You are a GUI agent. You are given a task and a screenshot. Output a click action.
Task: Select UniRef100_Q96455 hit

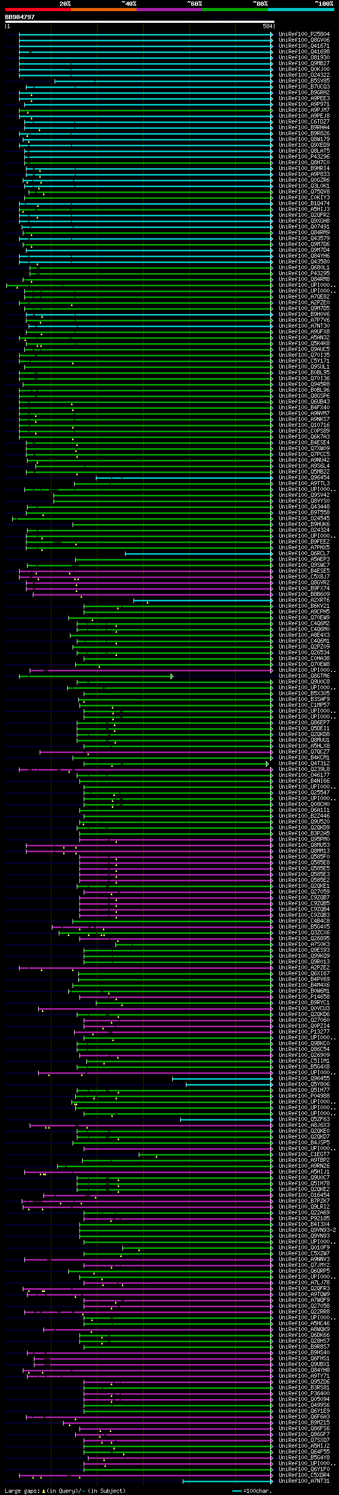[304, 1079]
